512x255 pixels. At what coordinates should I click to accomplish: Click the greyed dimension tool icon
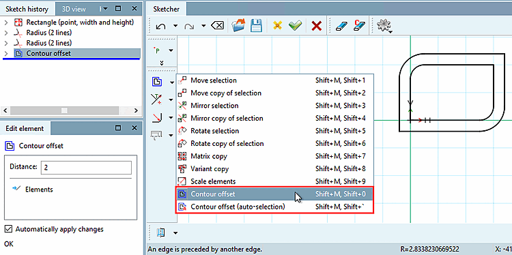tap(157, 135)
